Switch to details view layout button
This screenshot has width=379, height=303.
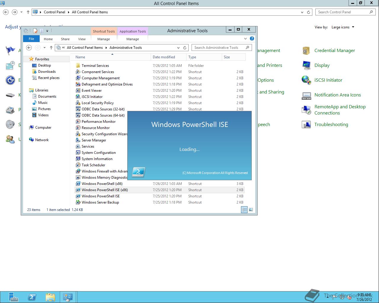244,209
